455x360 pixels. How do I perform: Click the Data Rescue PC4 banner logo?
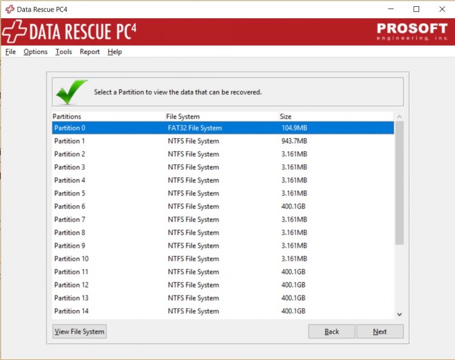point(69,31)
